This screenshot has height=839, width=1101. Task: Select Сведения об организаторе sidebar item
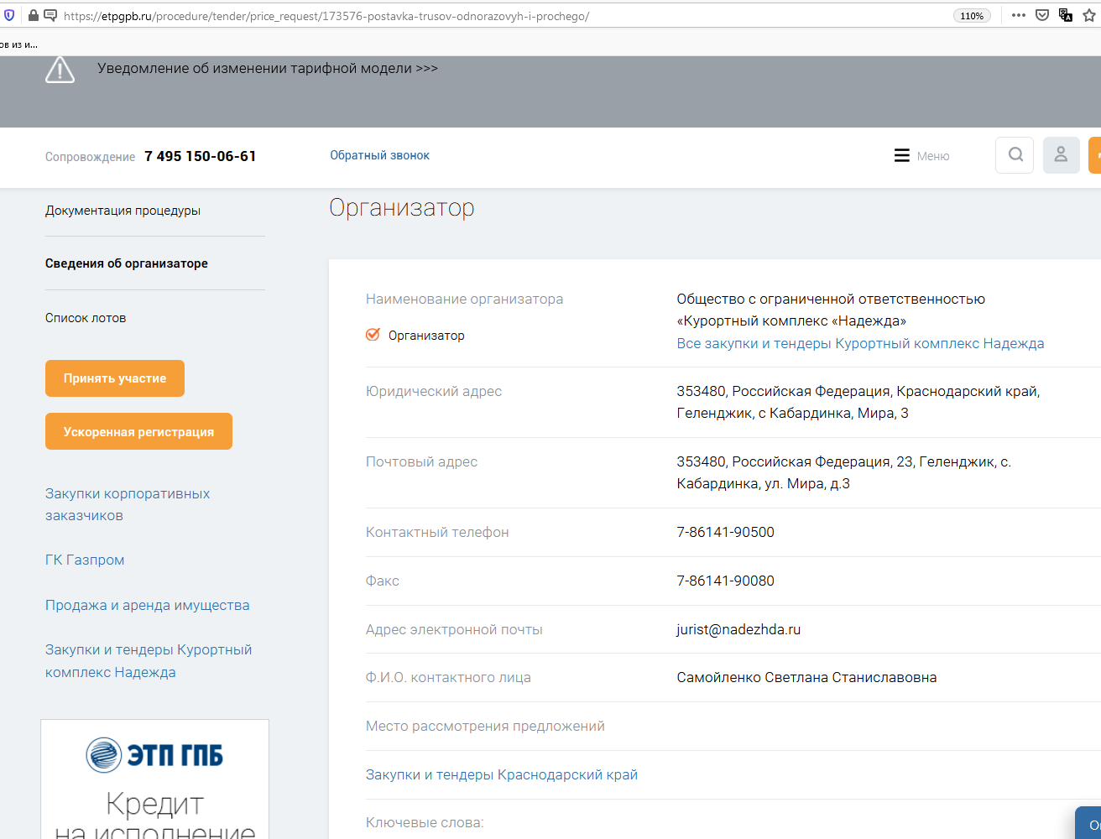click(127, 263)
